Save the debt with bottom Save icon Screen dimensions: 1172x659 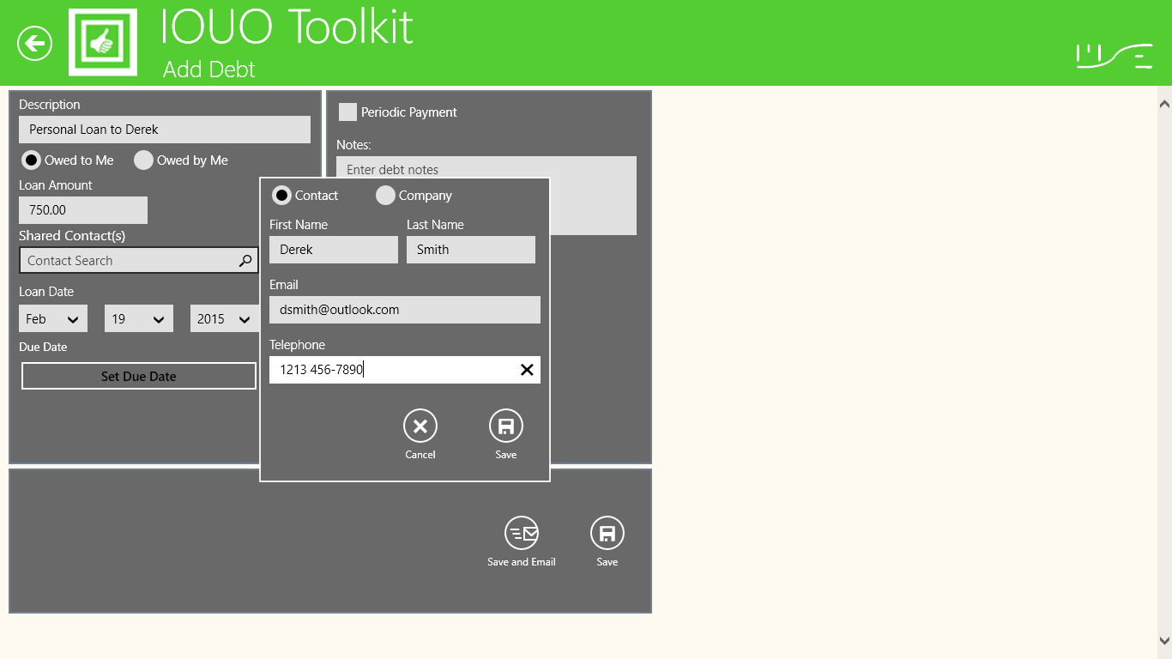point(607,534)
